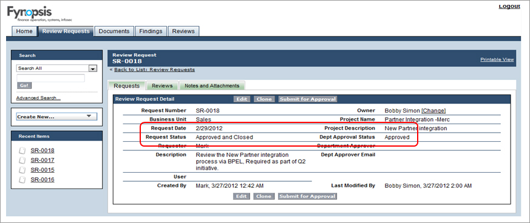The width and height of the screenshot is (530, 223).
Task: Click the top Submit for Approval button
Action: pyautogui.click(x=308, y=99)
